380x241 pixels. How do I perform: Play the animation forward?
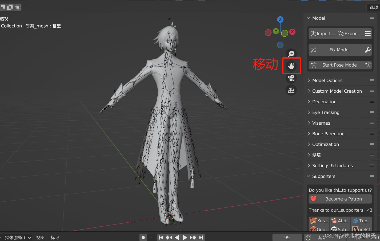click(185, 237)
